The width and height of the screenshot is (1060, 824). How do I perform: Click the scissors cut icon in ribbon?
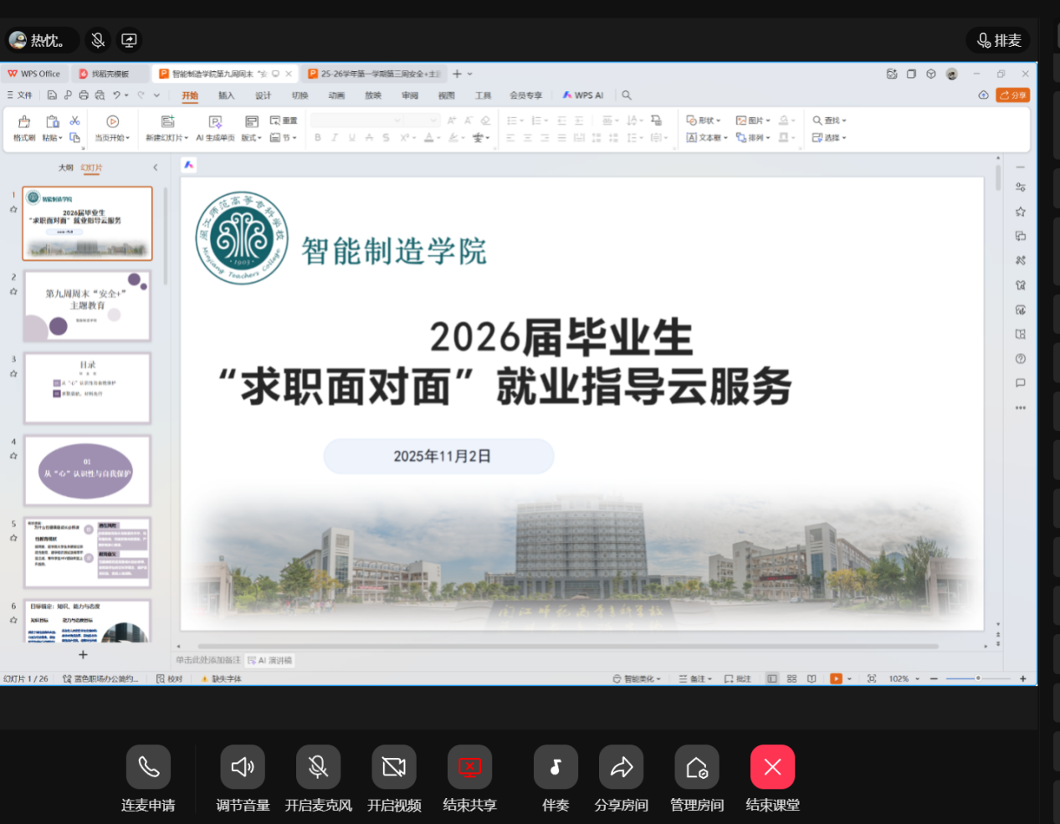tap(74, 121)
